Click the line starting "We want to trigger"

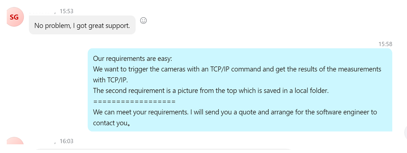(x=237, y=69)
